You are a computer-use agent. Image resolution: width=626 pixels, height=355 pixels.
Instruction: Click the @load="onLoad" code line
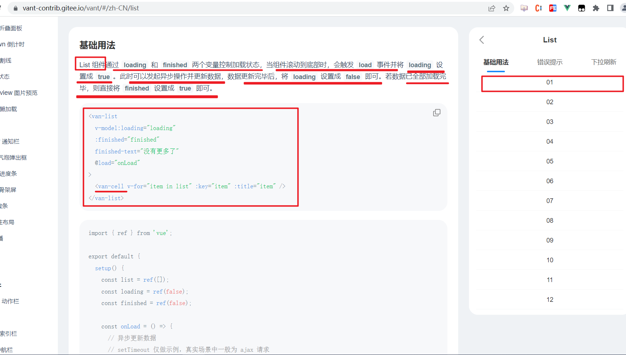(117, 163)
